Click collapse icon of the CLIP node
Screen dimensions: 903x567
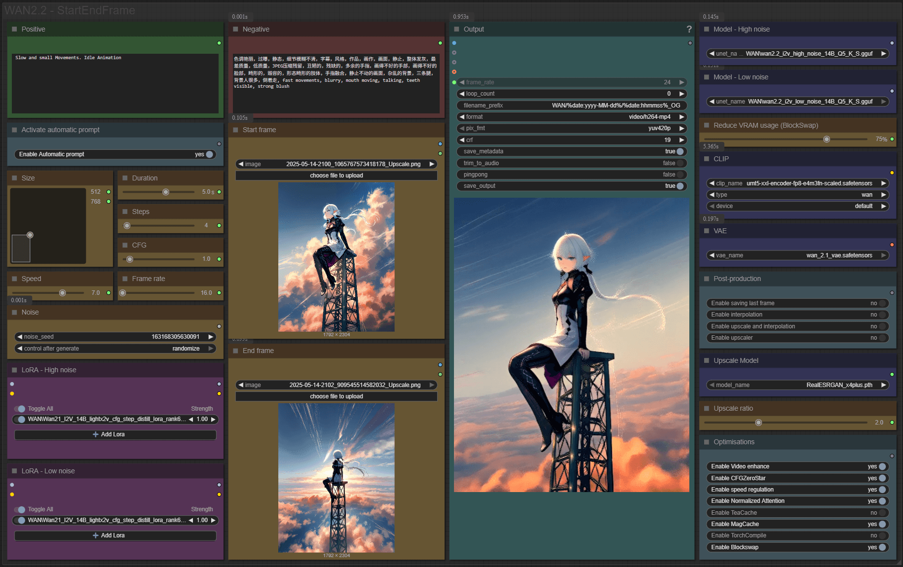pos(707,159)
